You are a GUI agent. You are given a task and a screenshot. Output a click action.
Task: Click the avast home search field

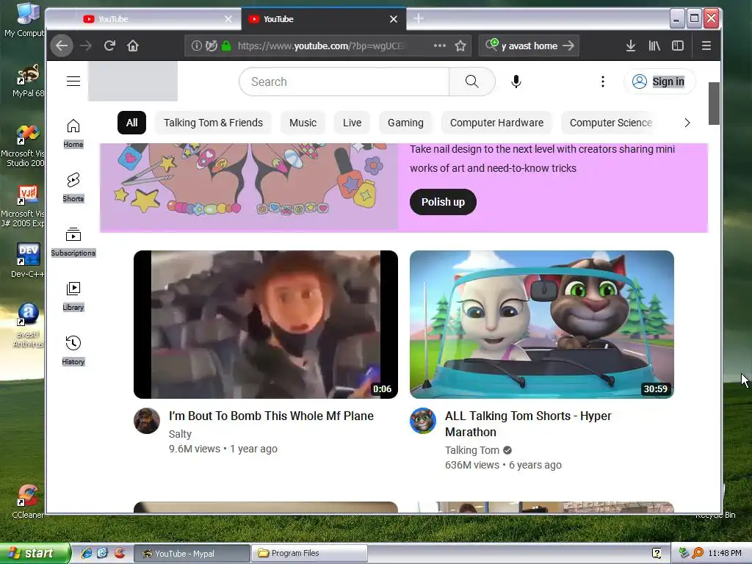(529, 46)
